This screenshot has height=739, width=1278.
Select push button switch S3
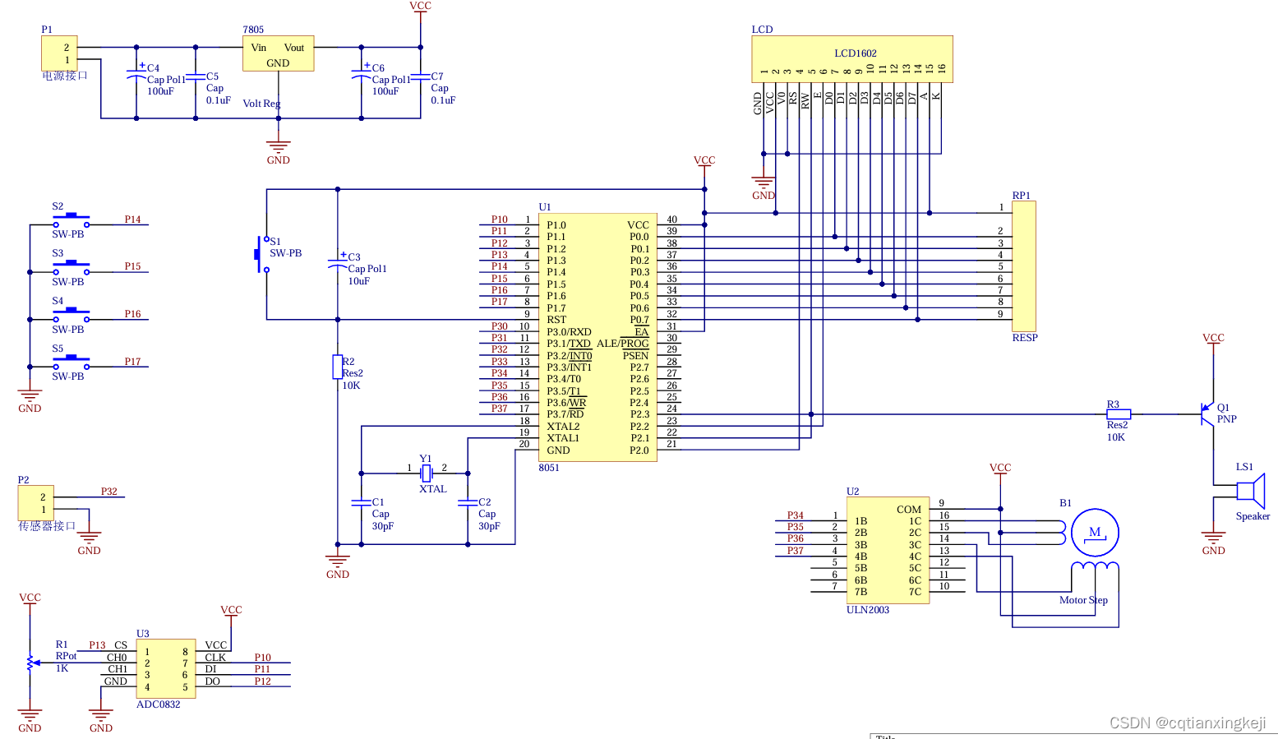tap(72, 267)
